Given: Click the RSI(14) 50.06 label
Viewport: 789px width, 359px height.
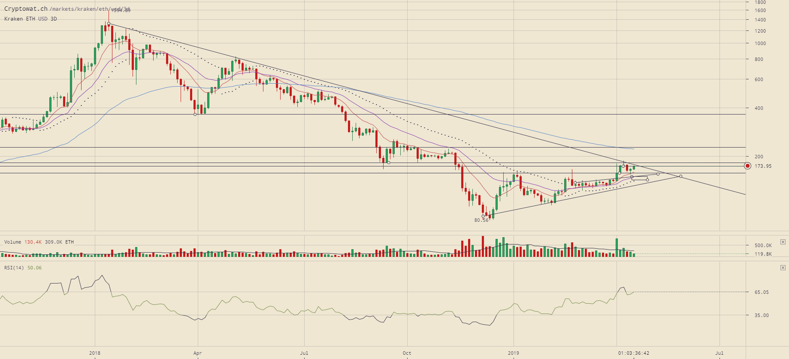Looking at the screenshot, I should coord(23,268).
